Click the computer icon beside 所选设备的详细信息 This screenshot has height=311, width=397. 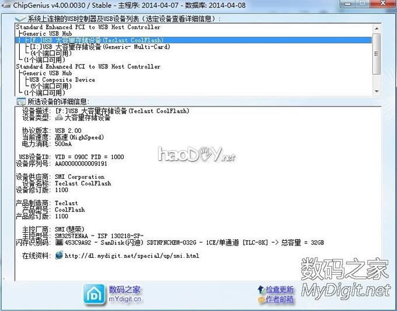tap(20, 102)
